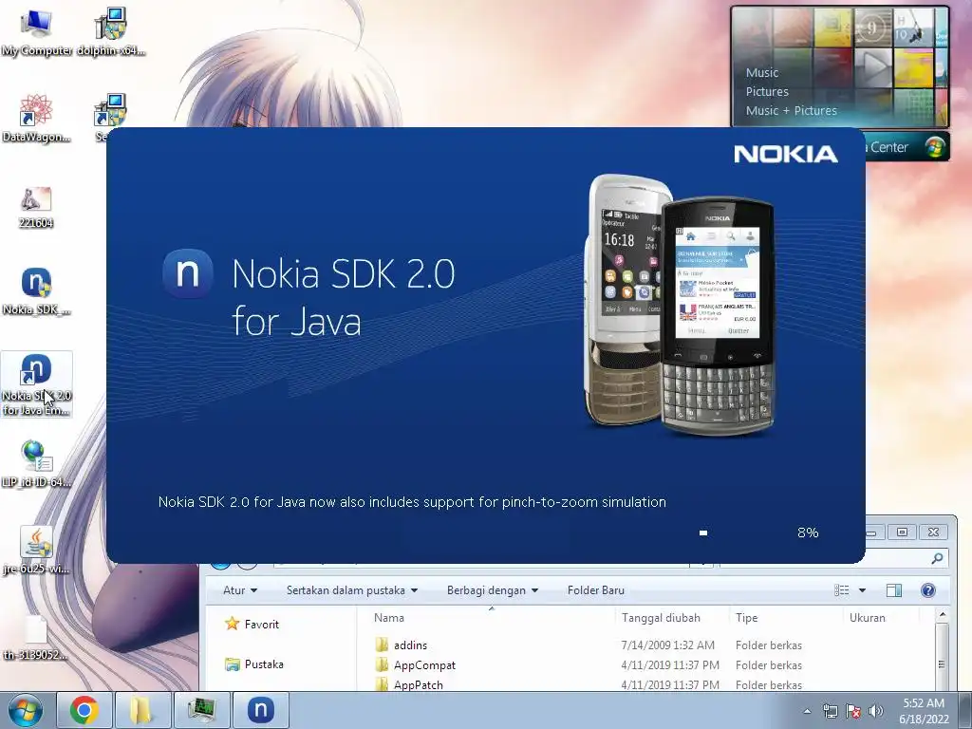The image size is (972, 729).
Task: Close the Explorer window
Action: click(x=934, y=532)
